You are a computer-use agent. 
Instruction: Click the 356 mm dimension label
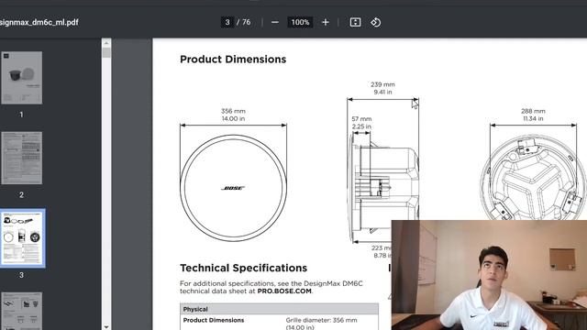233,111
